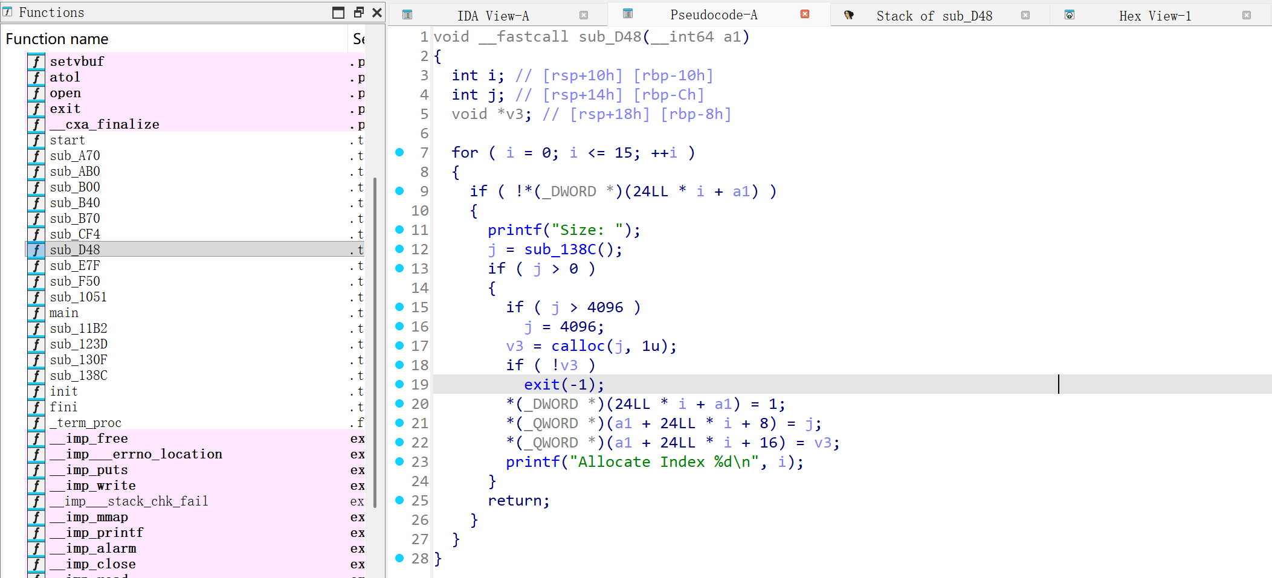Click the sub_A70 function icon

pyautogui.click(x=36, y=156)
